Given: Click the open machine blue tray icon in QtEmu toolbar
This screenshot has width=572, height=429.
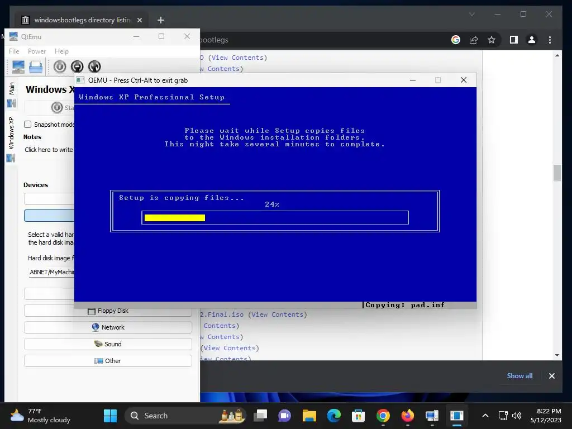Looking at the screenshot, I should click(36, 67).
